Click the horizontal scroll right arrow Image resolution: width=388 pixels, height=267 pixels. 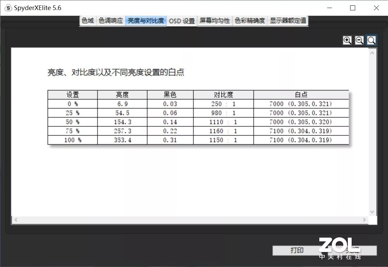(364, 219)
